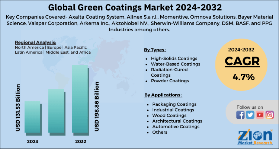
Task: Select the 2023 bar in the chart
Action: [32, 117]
